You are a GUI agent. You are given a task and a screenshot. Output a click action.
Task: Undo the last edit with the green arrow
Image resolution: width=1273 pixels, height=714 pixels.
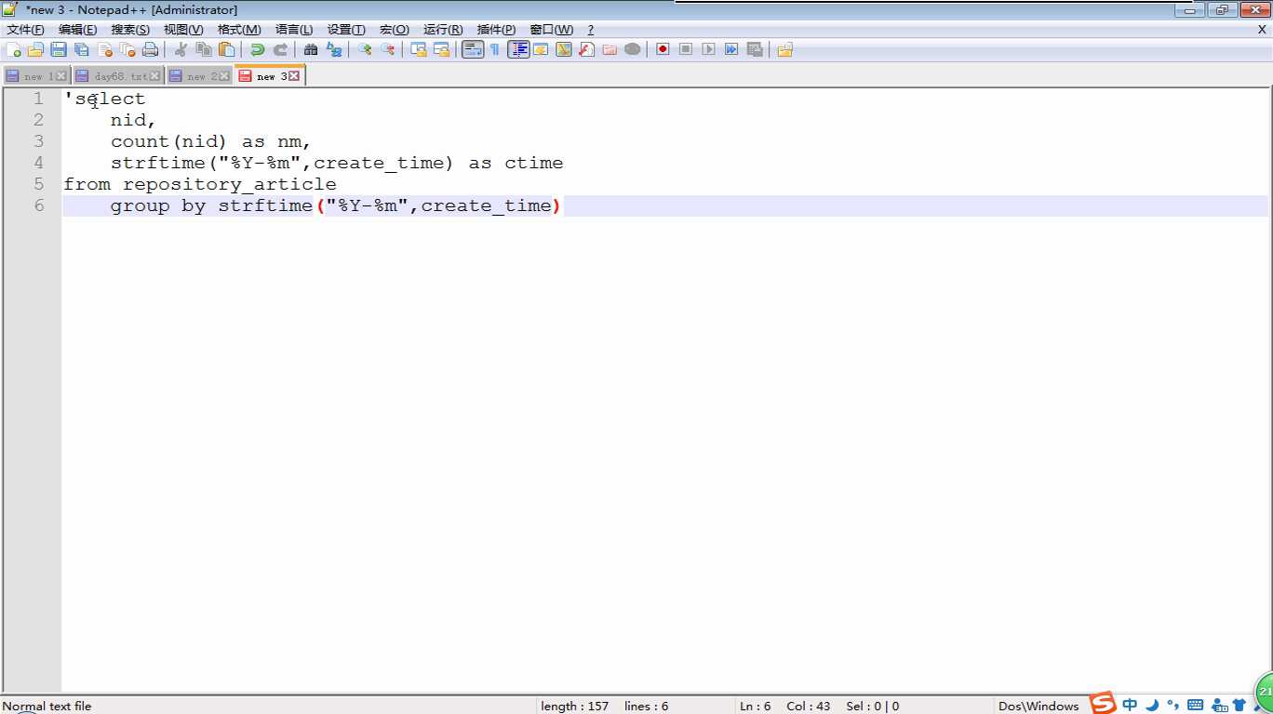(258, 49)
